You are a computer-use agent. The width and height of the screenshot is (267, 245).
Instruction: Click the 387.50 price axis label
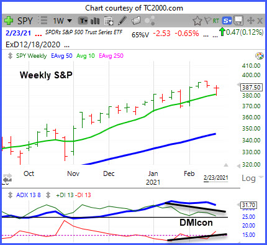coord(251,87)
